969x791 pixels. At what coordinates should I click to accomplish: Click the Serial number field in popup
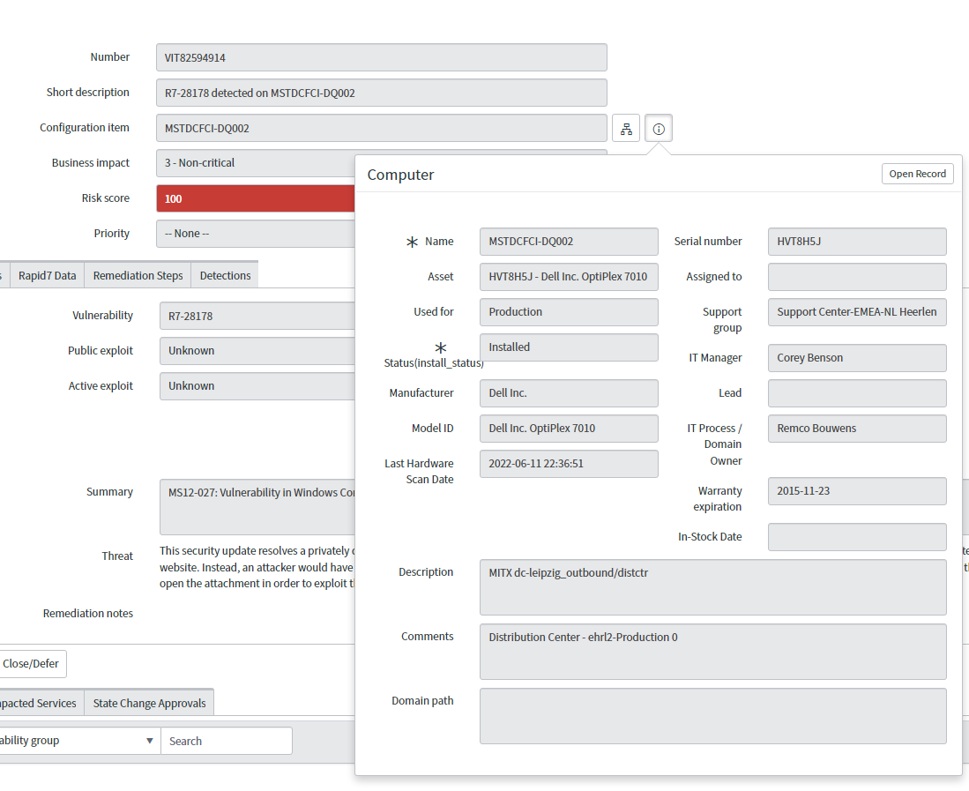click(x=856, y=242)
